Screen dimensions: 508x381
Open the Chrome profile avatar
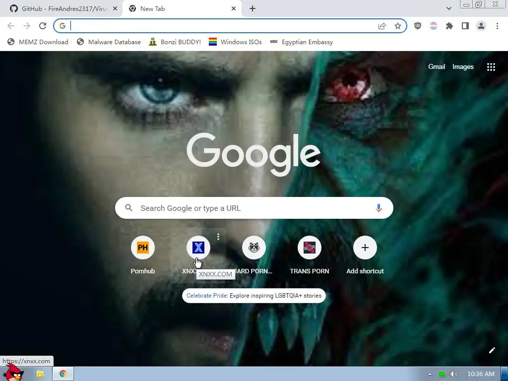pyautogui.click(x=481, y=26)
